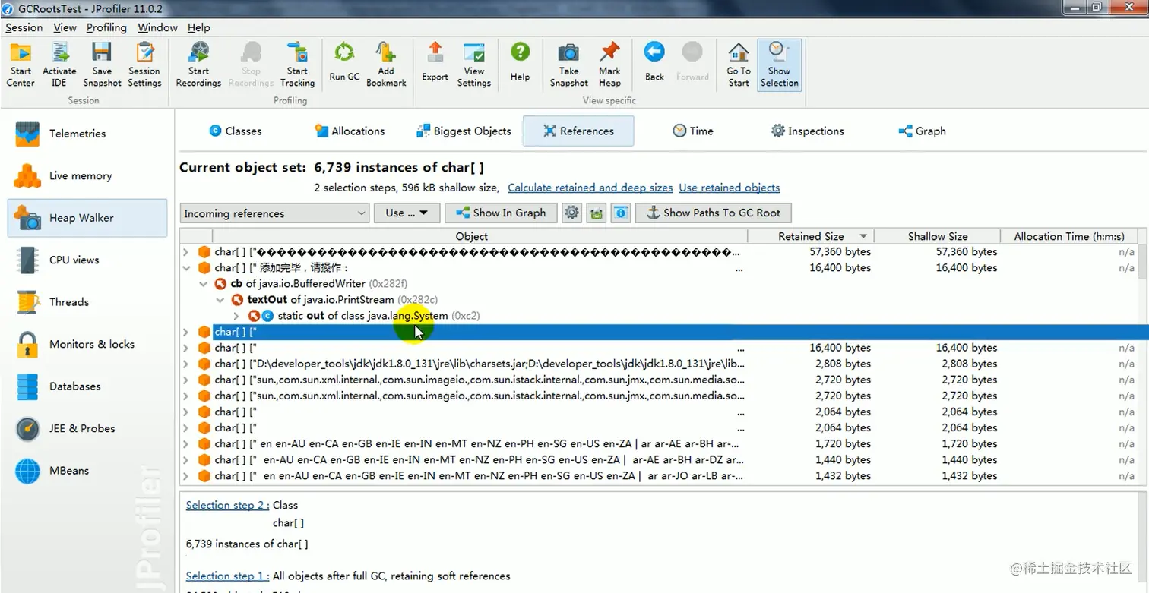Select the References tab
Image resolution: width=1149 pixels, height=593 pixels.
pyautogui.click(x=578, y=131)
